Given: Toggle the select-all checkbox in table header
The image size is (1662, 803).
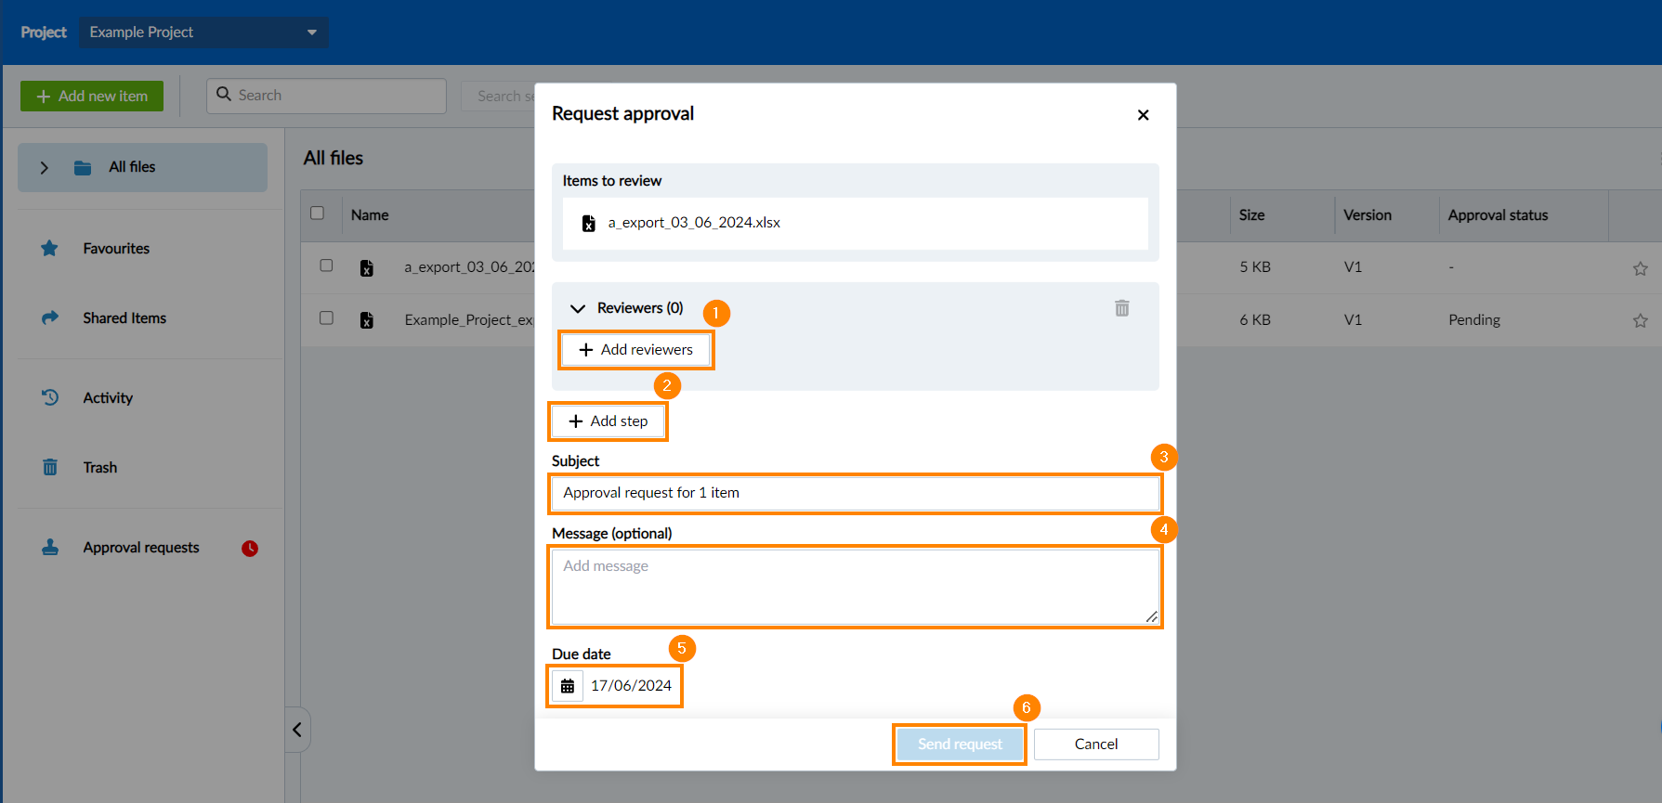Looking at the screenshot, I should click(317, 213).
